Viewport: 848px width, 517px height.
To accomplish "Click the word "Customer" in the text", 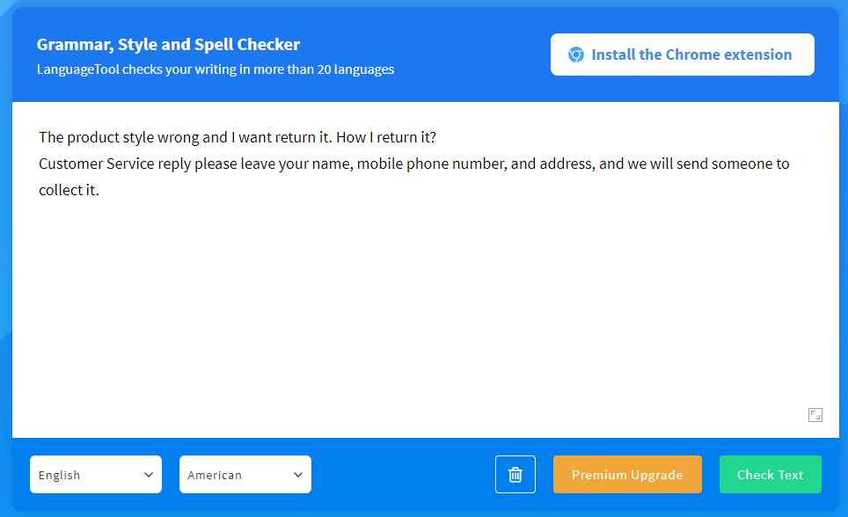I will pyautogui.click(x=71, y=164).
